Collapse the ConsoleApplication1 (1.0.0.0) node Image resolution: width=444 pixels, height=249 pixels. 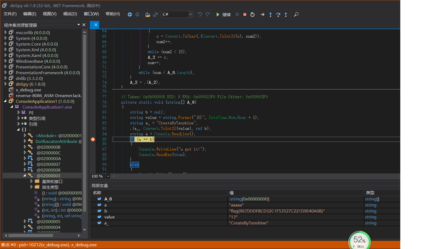5,101
